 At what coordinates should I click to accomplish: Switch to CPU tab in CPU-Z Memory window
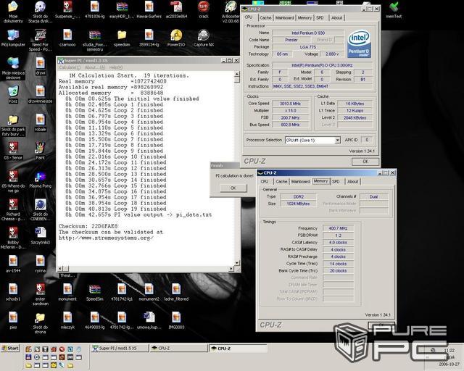tap(265, 181)
